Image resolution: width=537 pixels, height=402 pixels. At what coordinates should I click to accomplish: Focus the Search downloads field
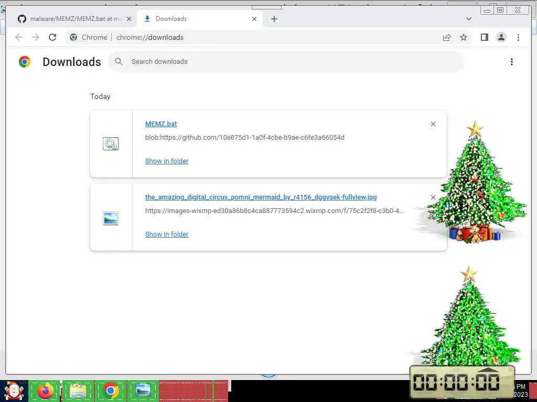tap(286, 62)
